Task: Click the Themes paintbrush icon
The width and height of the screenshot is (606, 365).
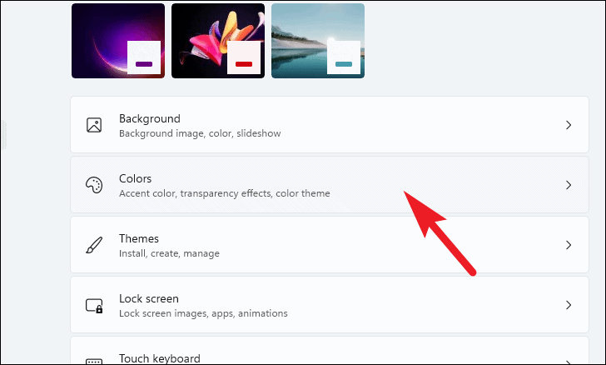Action: click(94, 245)
